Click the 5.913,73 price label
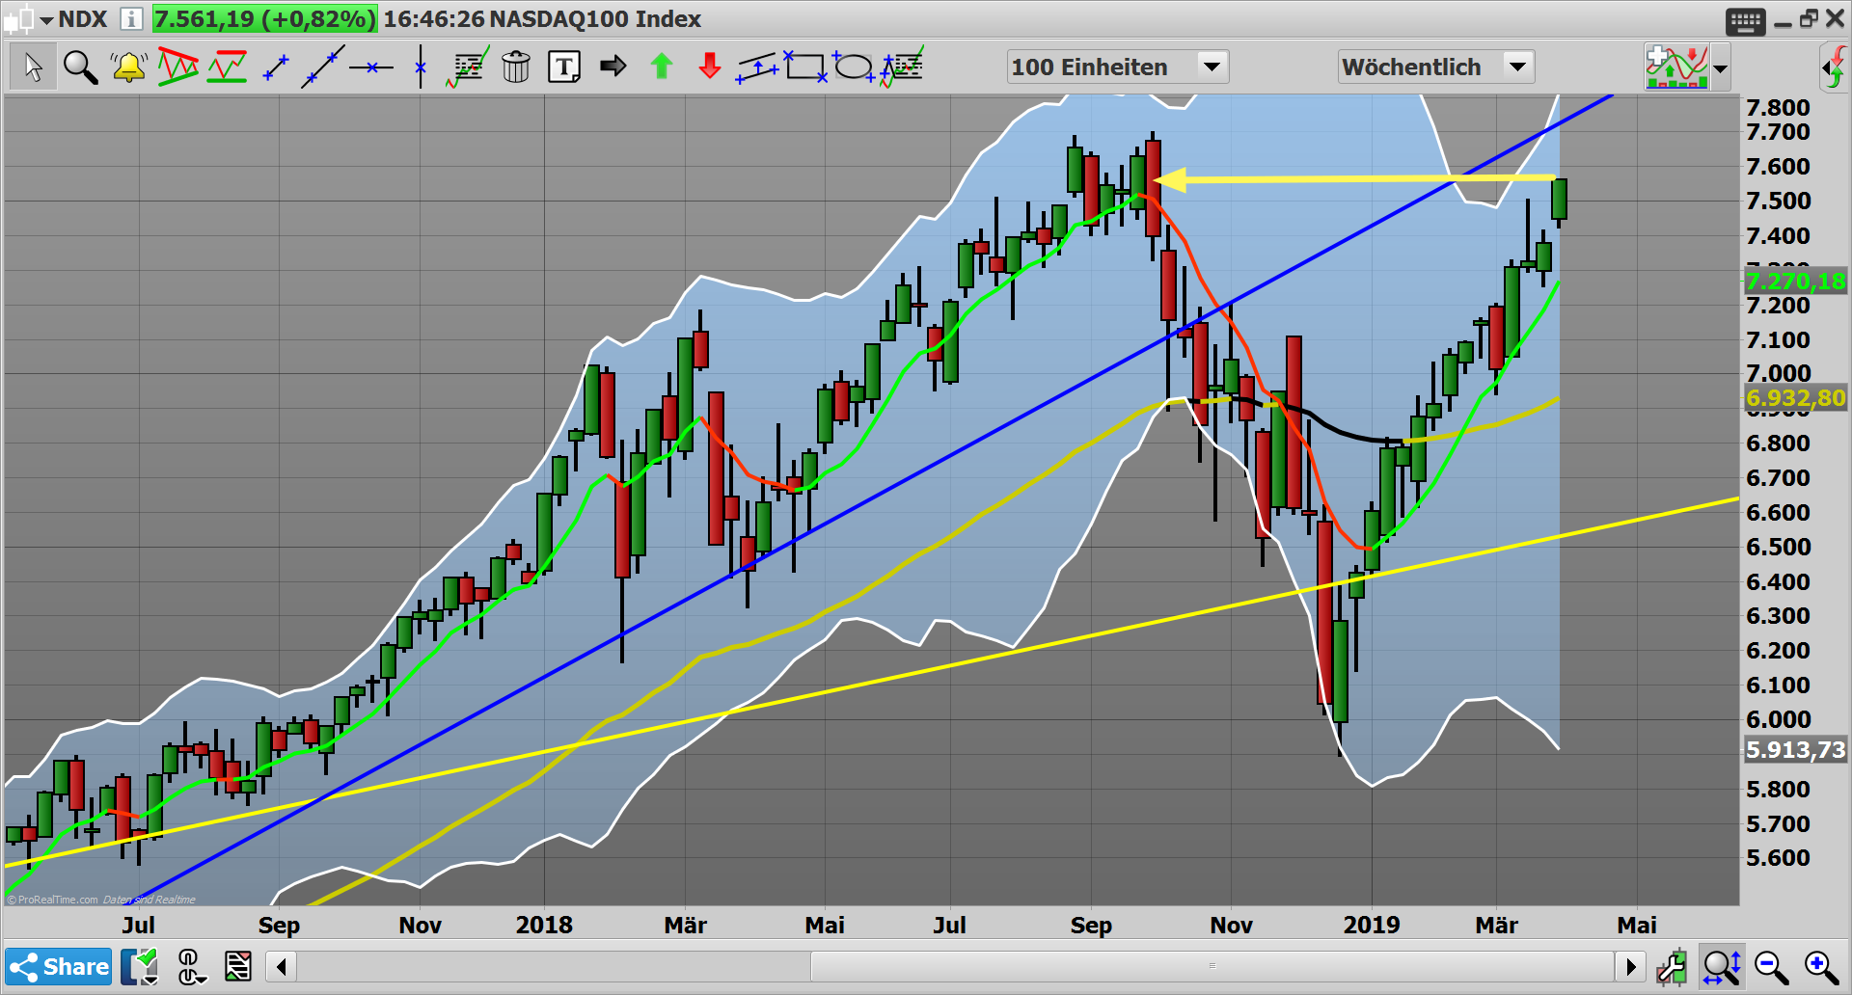Viewport: 1852px width, 995px height. coord(1796,749)
